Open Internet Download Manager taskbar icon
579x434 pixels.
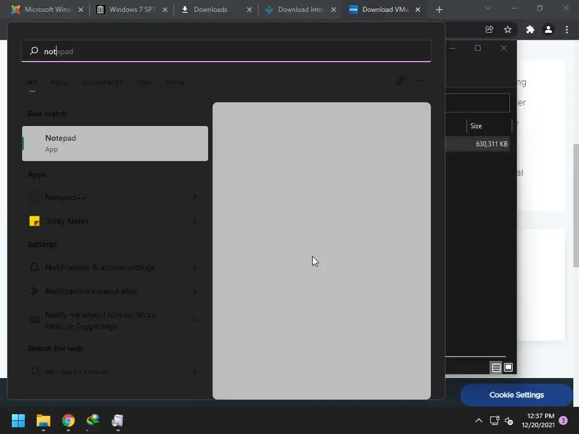(93, 420)
